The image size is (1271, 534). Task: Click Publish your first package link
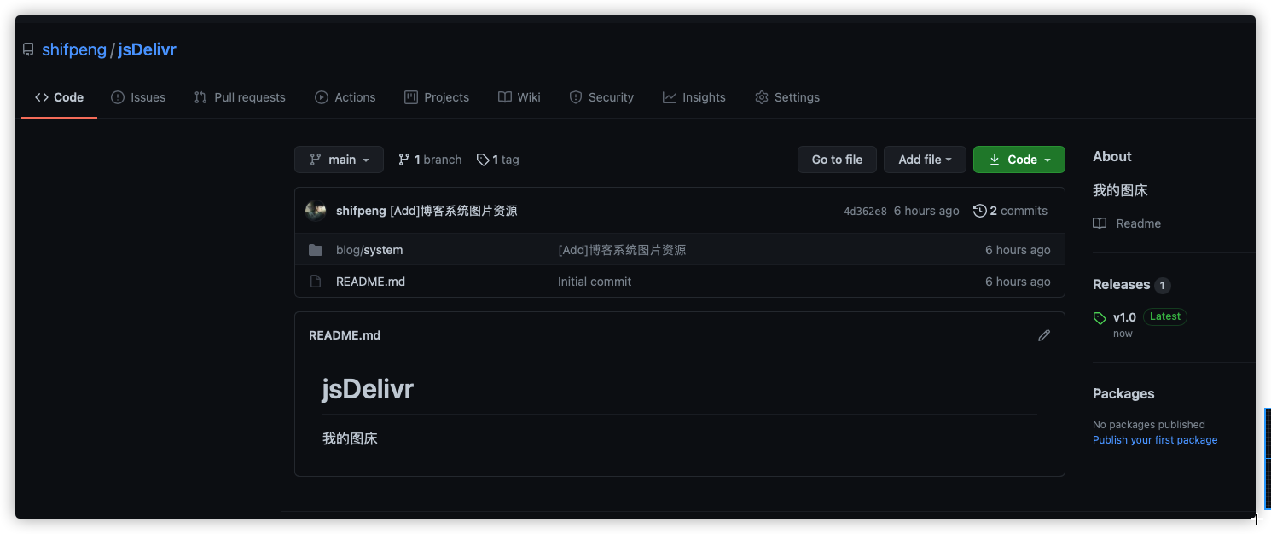pyautogui.click(x=1155, y=440)
